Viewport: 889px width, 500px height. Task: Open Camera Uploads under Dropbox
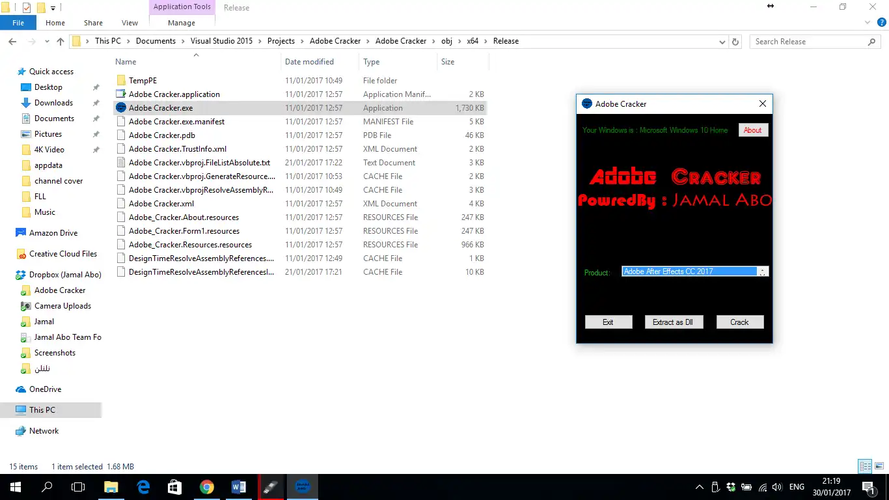[x=62, y=306]
